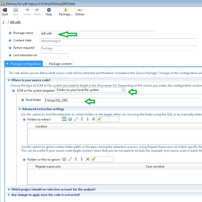The width and height of the screenshot is (202, 202).
Task: Open the SCM or File system targeted dropdown
Action: coord(123,90)
